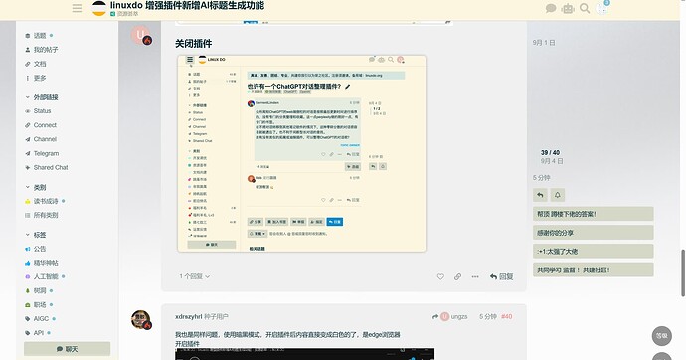Click the page vertical scrollbar thumb

(683, 273)
